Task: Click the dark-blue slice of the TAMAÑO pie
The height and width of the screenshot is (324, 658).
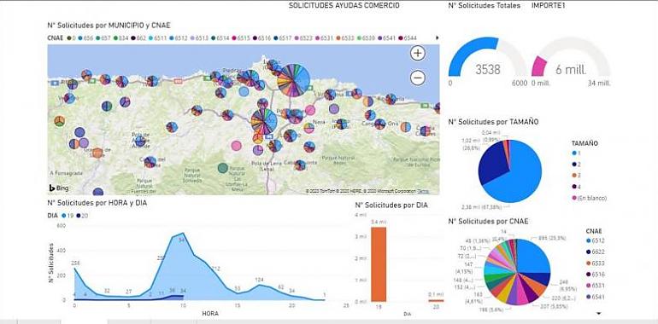Action: coord(494,162)
